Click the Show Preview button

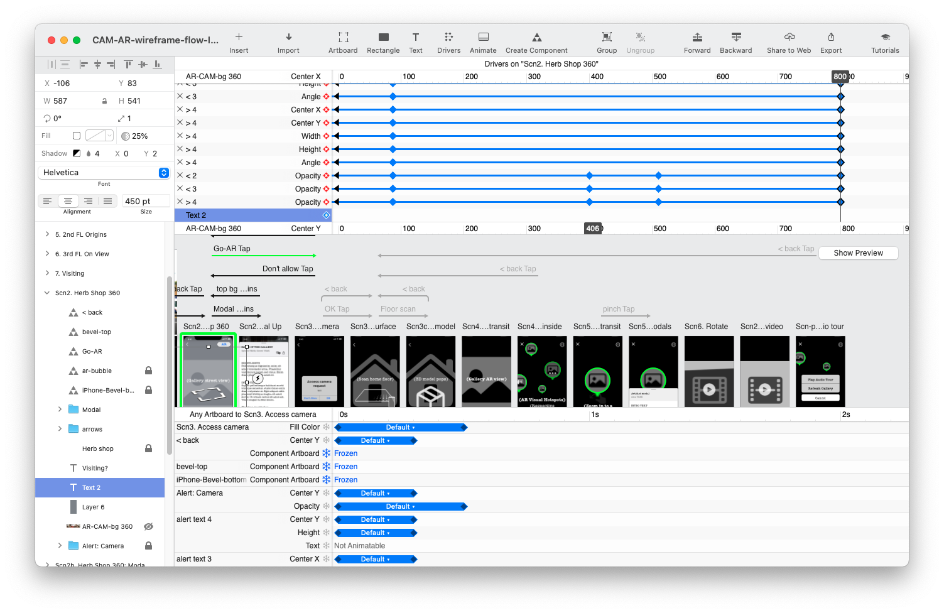(858, 253)
